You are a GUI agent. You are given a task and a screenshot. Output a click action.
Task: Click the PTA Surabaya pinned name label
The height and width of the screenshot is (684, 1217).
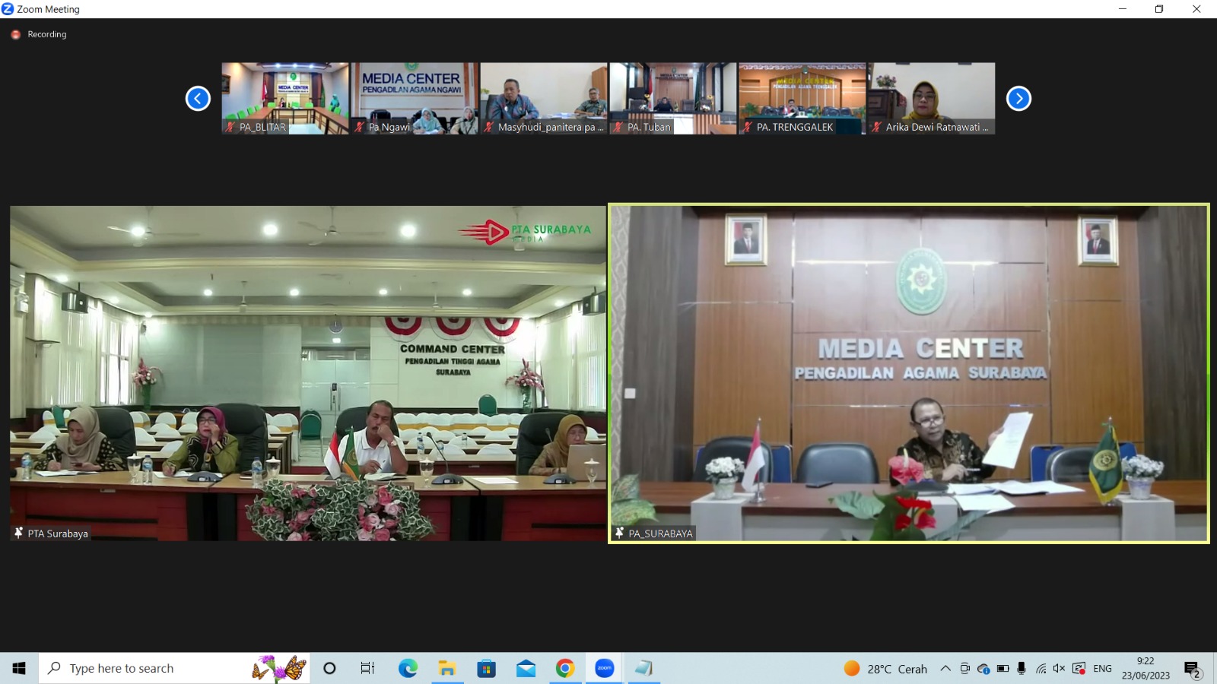[51, 534]
